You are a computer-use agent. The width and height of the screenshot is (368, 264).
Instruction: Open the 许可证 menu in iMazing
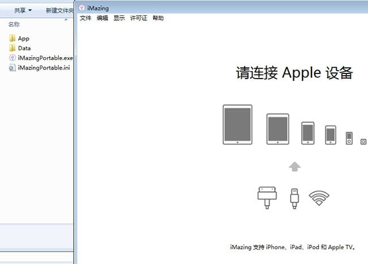click(139, 18)
